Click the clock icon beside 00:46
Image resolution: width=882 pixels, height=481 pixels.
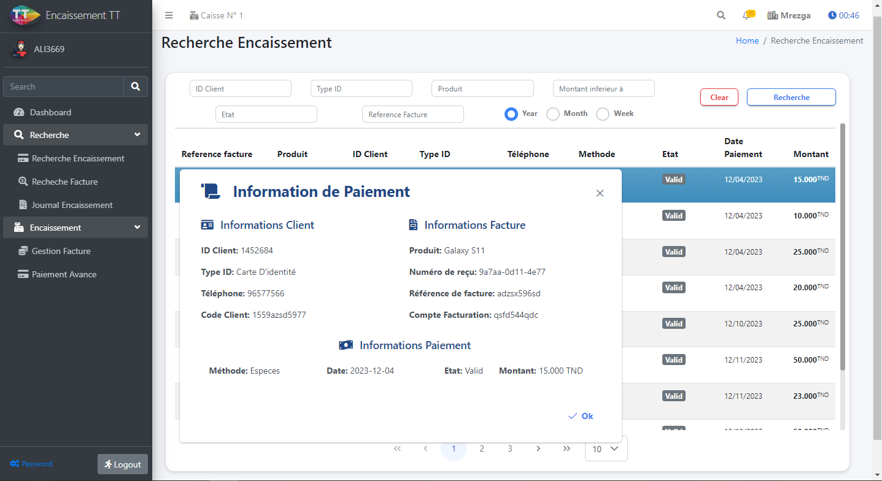pos(832,15)
